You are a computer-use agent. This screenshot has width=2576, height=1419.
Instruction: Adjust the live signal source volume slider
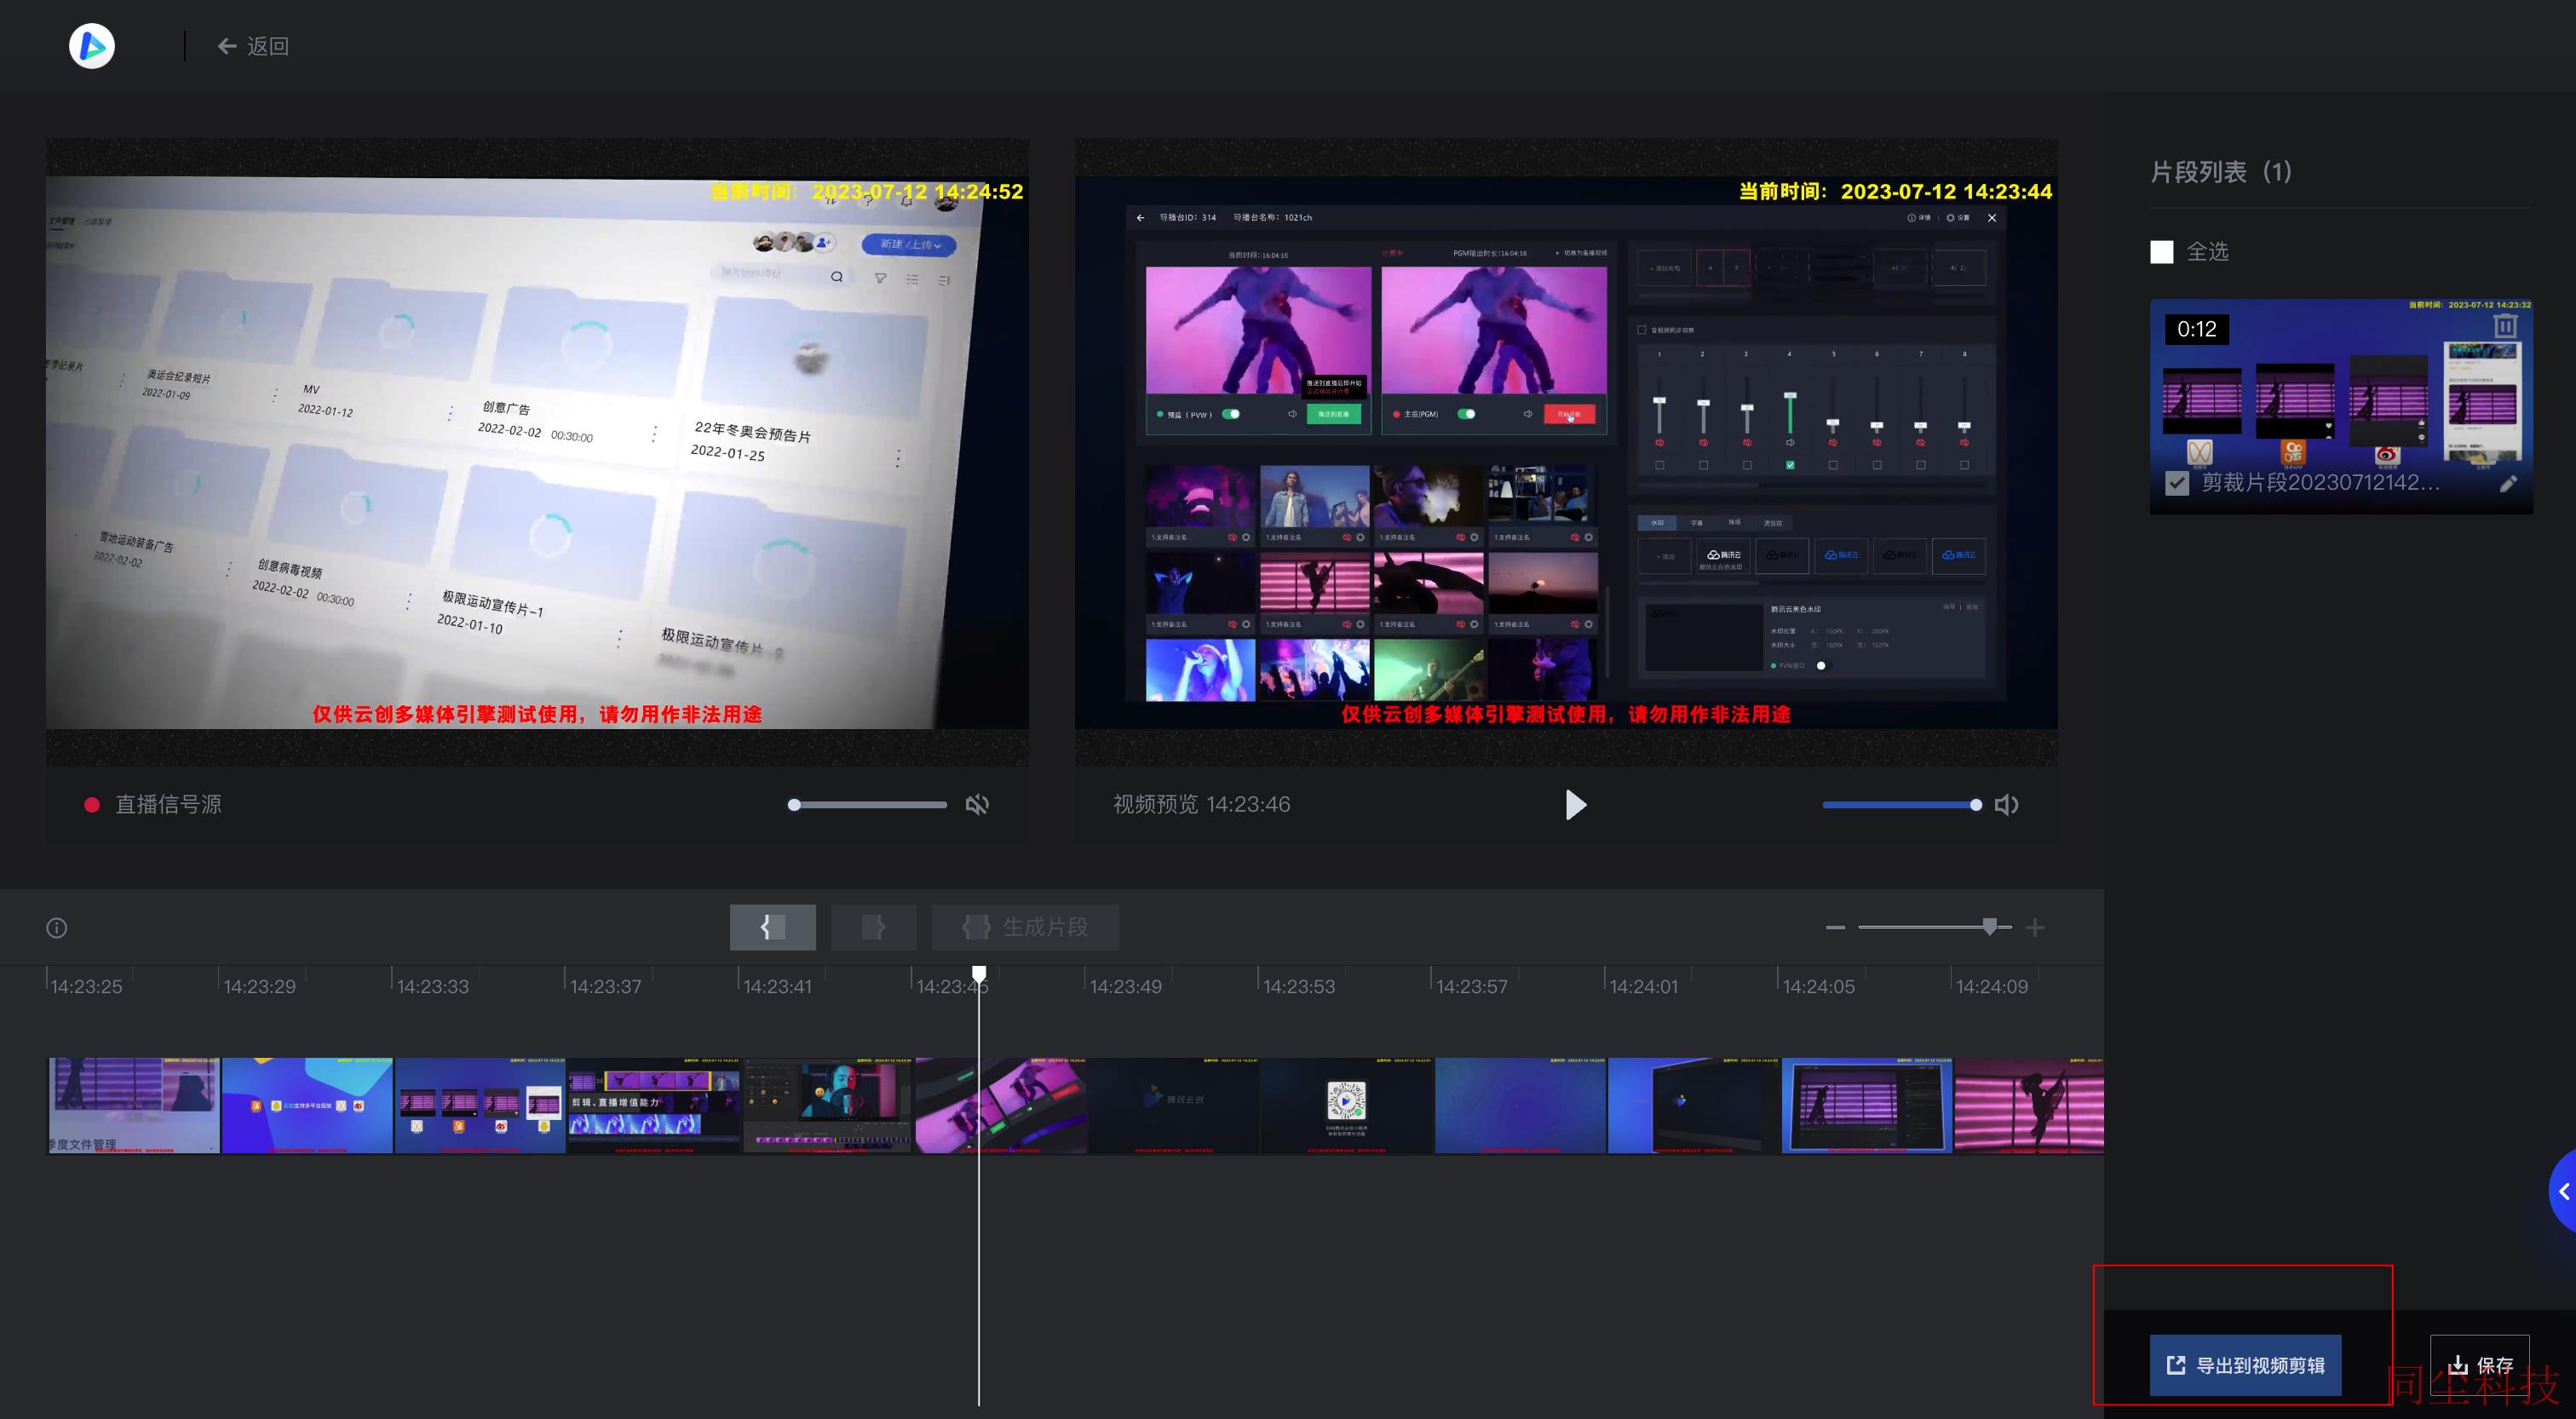[x=868, y=805]
